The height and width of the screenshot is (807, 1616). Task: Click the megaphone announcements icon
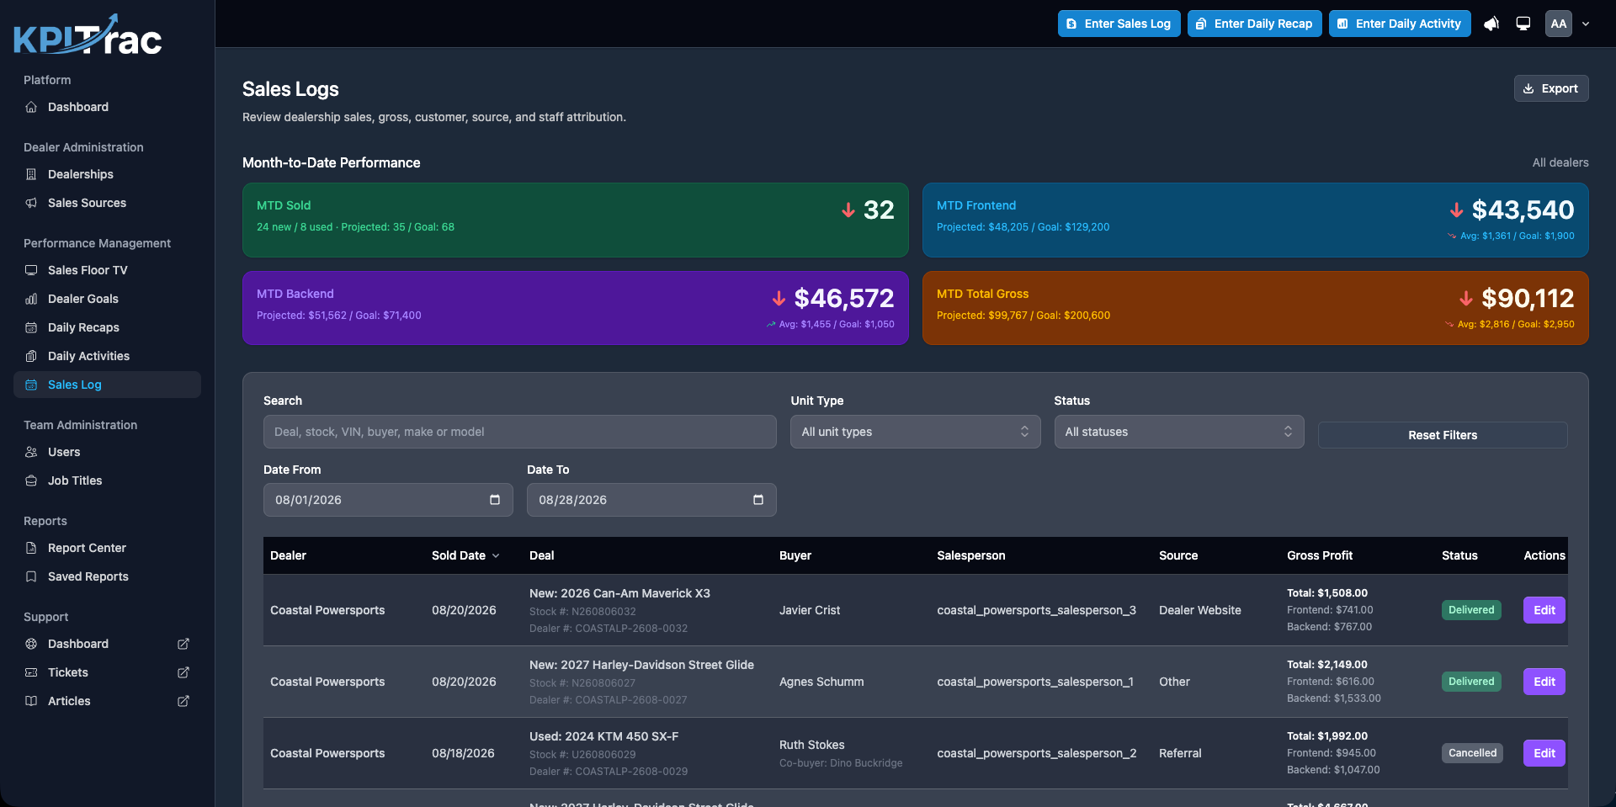[1491, 24]
